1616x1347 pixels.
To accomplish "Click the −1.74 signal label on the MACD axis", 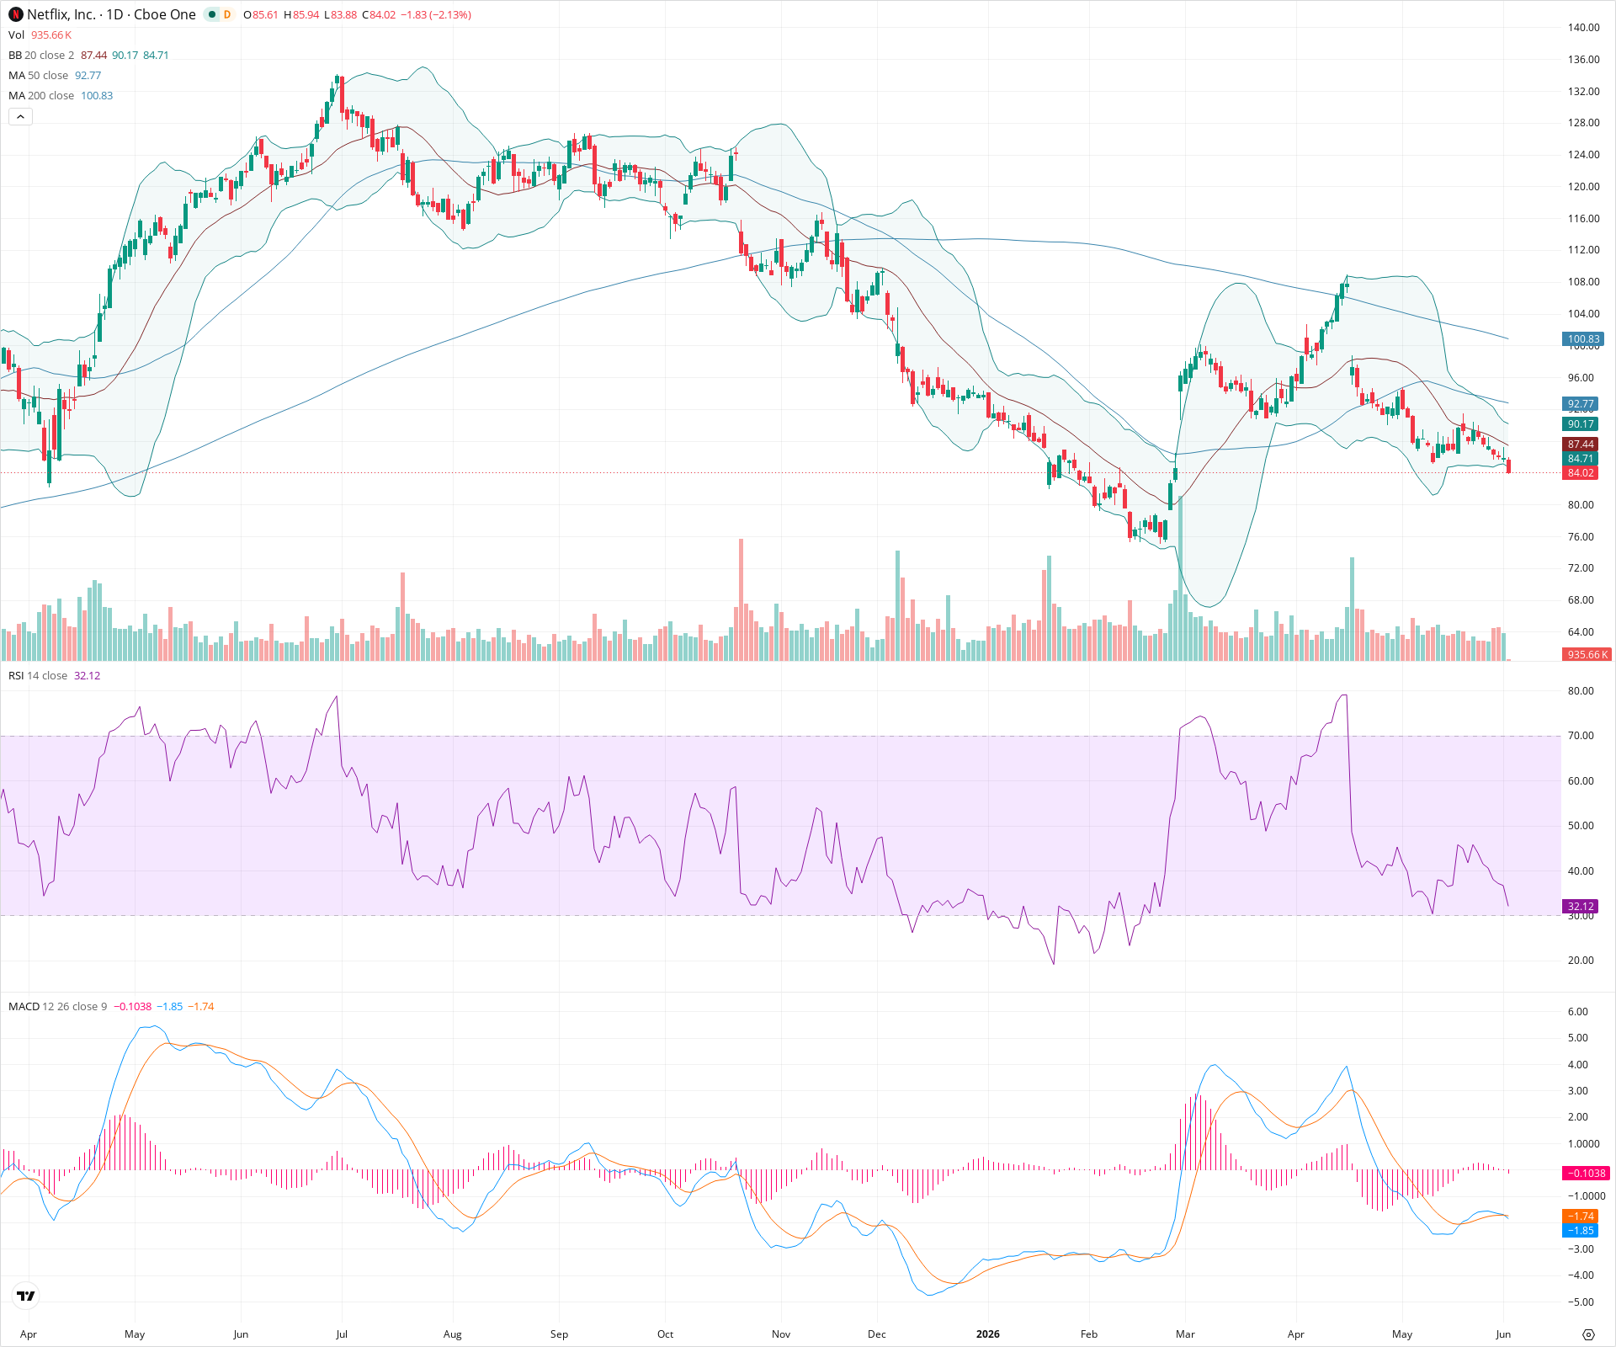I will tap(1581, 1217).
